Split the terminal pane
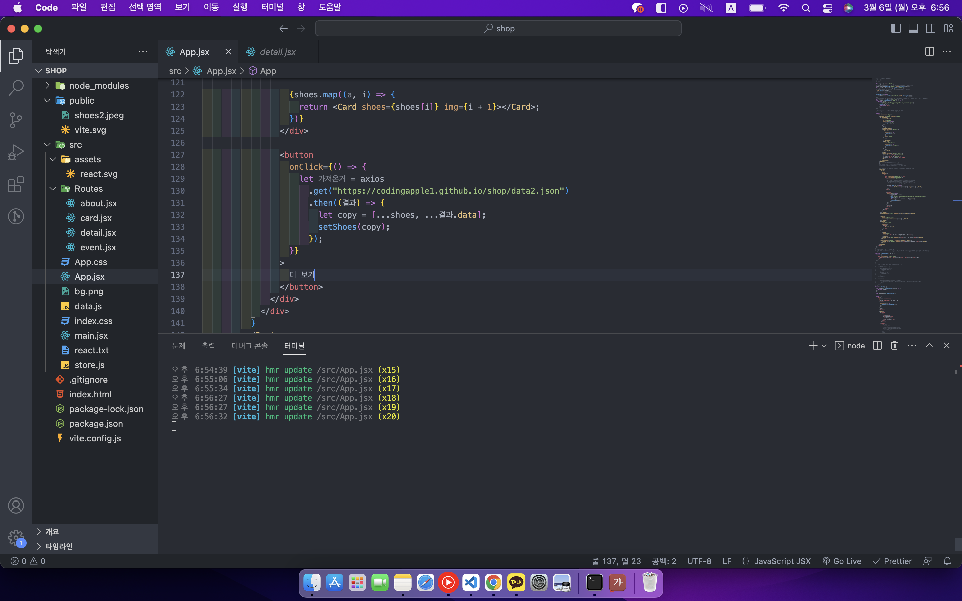Image resolution: width=962 pixels, height=601 pixels. [x=877, y=346]
